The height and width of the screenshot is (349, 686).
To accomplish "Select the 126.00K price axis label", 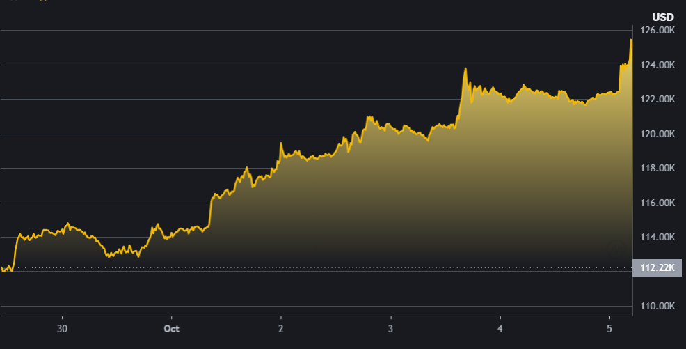I will point(657,31).
